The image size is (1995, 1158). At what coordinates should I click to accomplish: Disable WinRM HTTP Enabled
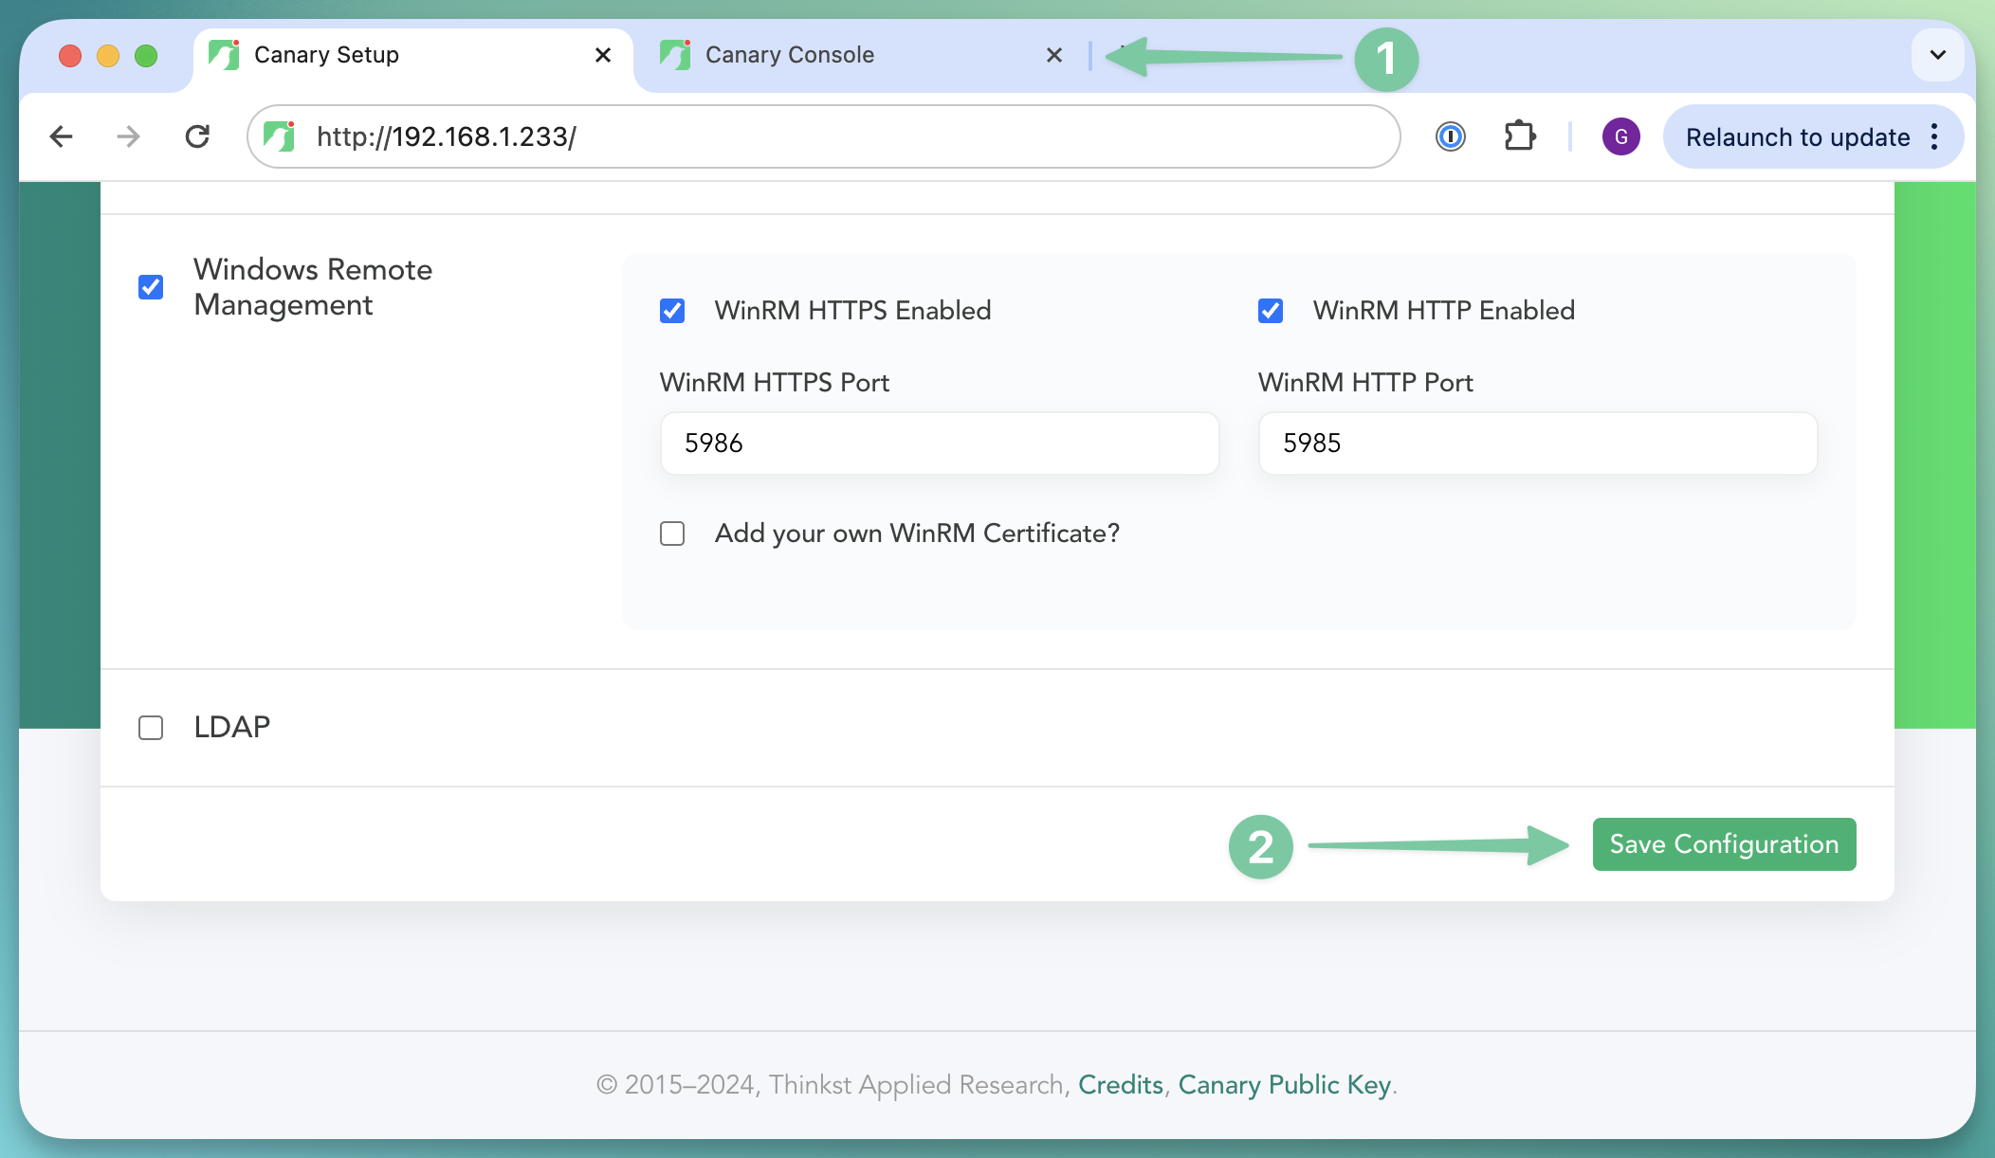[1270, 310]
